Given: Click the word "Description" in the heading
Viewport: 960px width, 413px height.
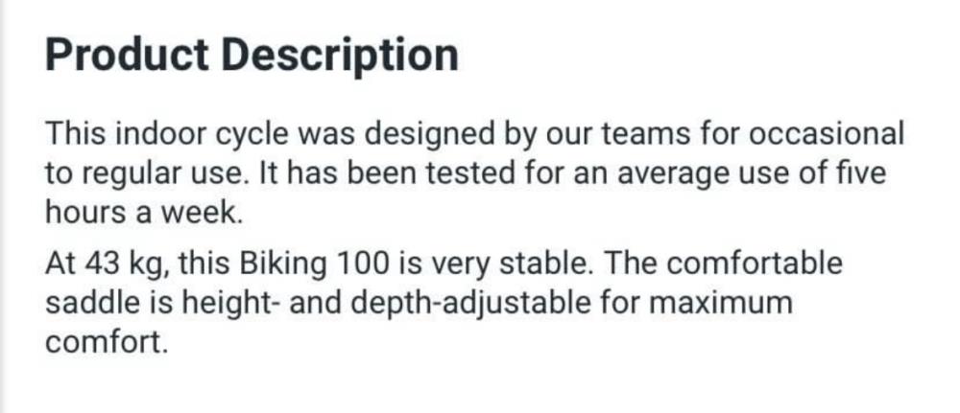Looking at the screenshot, I should click(340, 57).
